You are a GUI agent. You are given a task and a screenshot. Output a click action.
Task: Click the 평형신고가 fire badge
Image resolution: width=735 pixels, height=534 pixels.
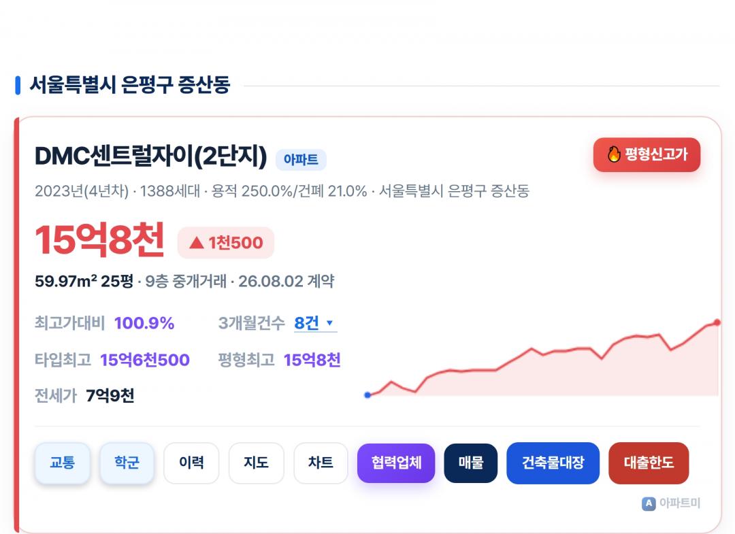(647, 154)
